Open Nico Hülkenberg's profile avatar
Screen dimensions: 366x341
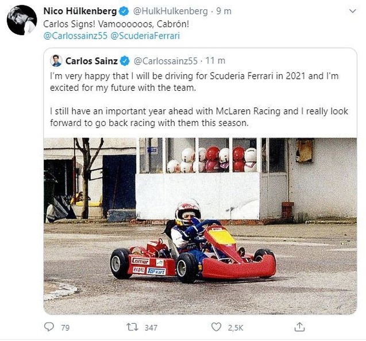(x=22, y=21)
